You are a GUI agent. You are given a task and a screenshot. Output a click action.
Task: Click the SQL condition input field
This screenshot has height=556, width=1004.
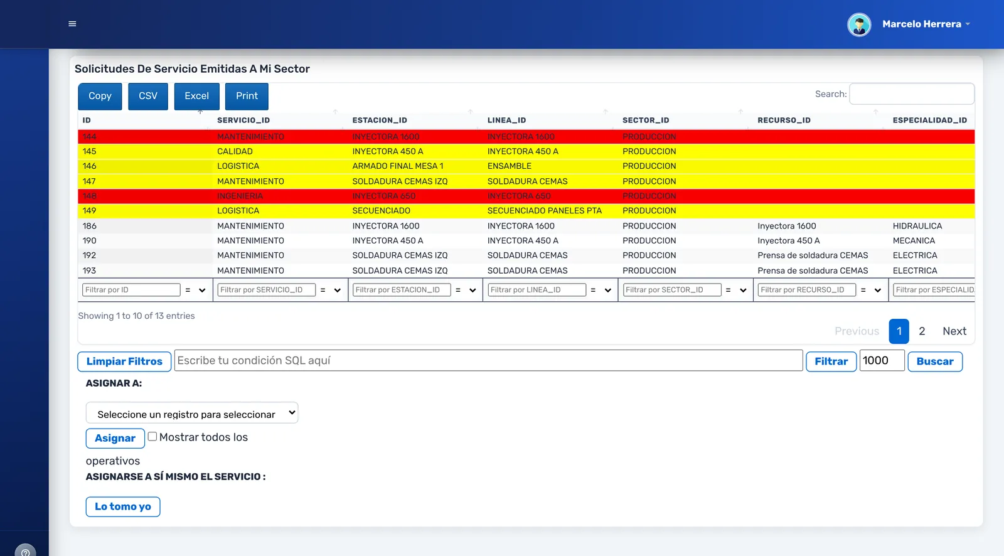click(488, 361)
